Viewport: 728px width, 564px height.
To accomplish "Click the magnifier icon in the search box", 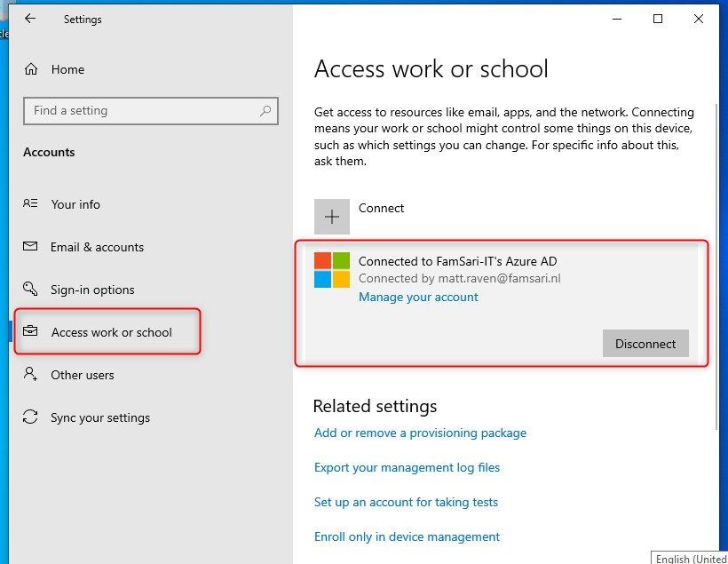I will pos(265,110).
